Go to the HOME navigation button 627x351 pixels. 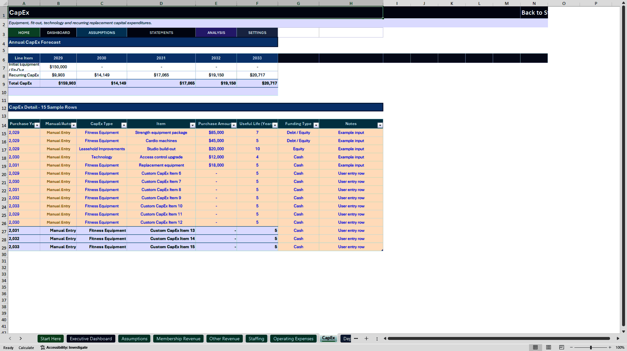(x=24, y=33)
